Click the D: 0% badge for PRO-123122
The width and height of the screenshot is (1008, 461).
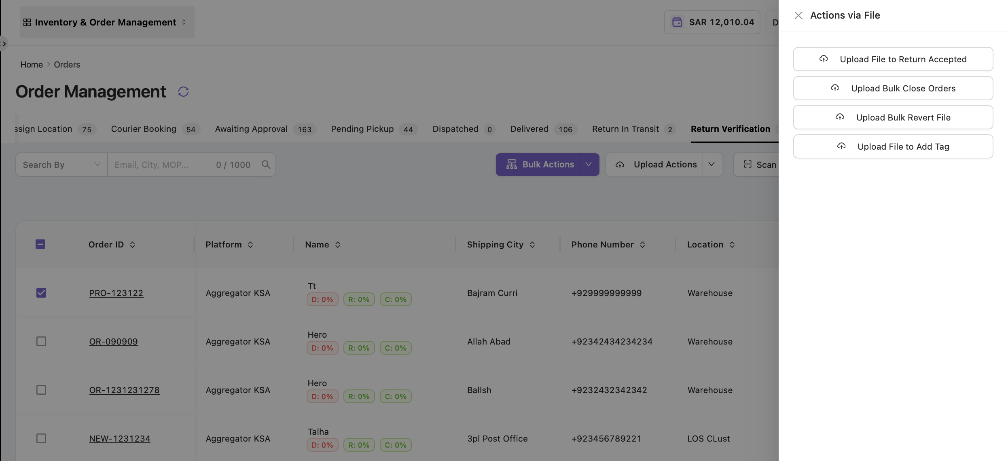click(x=322, y=300)
